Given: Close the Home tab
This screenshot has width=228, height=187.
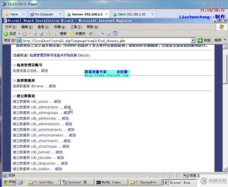Looking at the screenshot, I should 24,14.
